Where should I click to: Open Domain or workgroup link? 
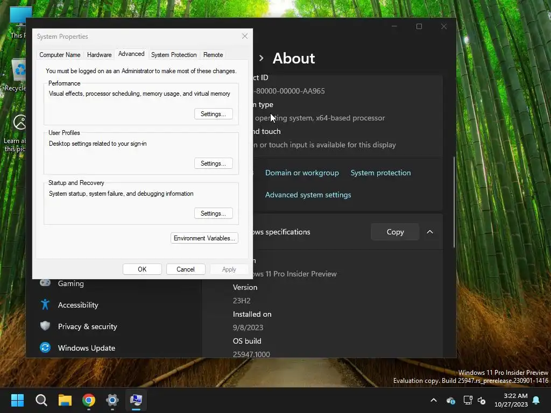click(302, 173)
